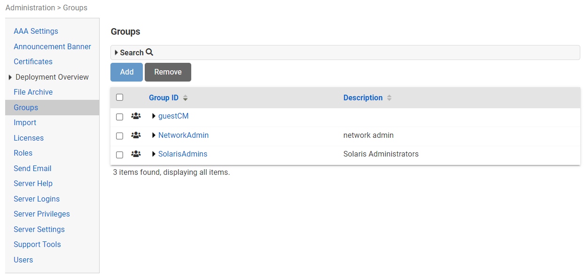The height and width of the screenshot is (277, 585).
Task: Expand the NetworkAdmin group details
Action: [154, 135]
